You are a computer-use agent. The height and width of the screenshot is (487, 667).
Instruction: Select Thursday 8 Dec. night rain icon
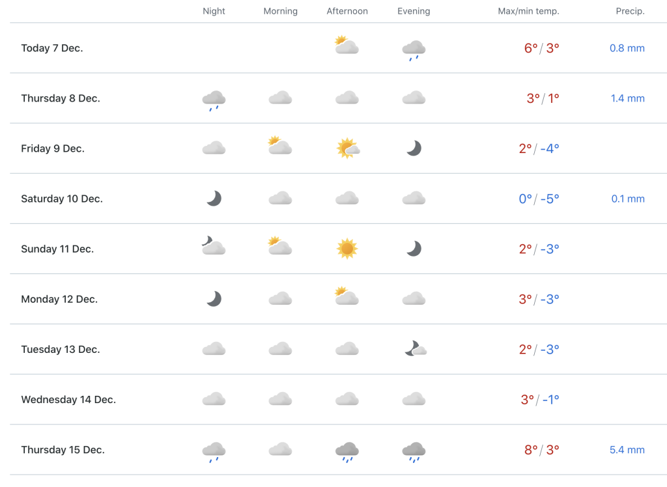(214, 100)
